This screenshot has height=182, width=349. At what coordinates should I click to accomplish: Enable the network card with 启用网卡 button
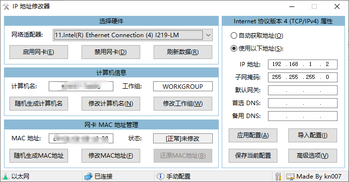click(x=39, y=52)
